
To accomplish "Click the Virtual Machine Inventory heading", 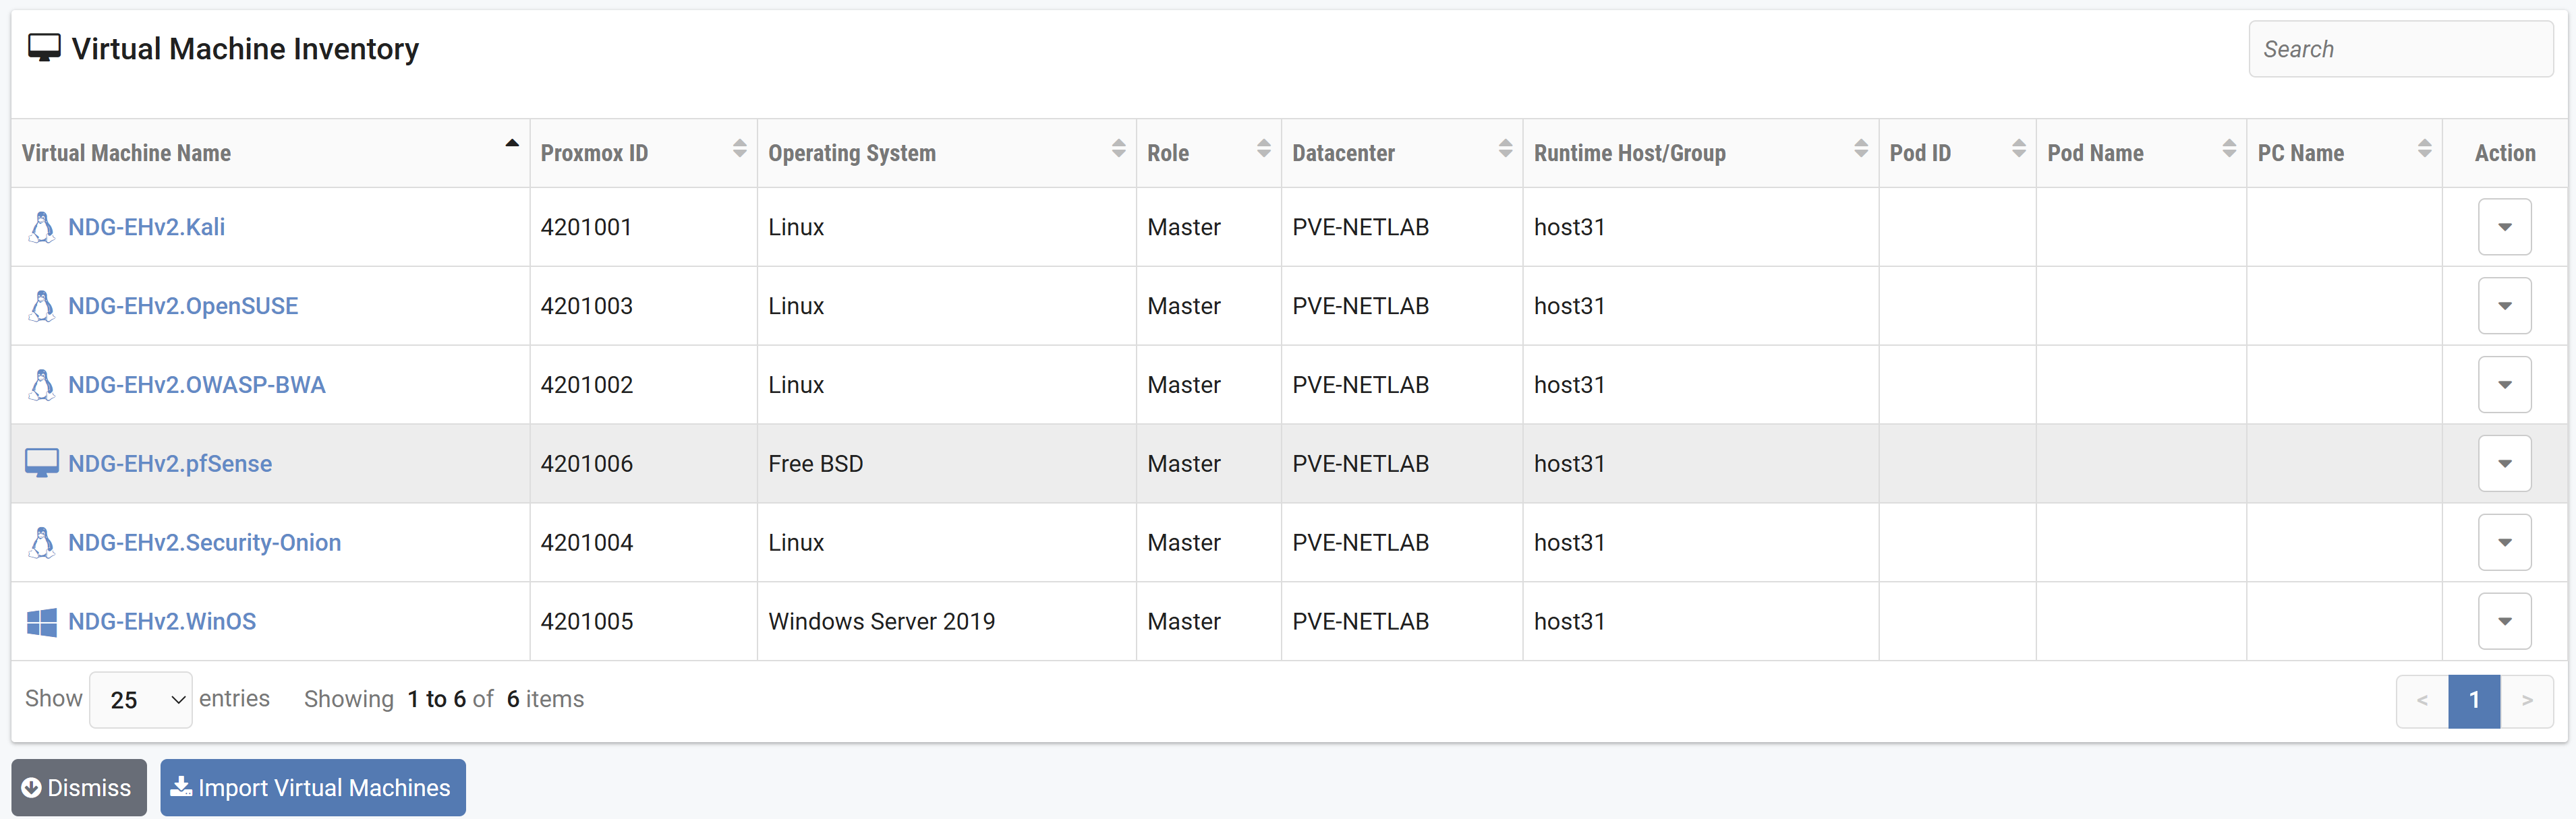I will click(245, 49).
